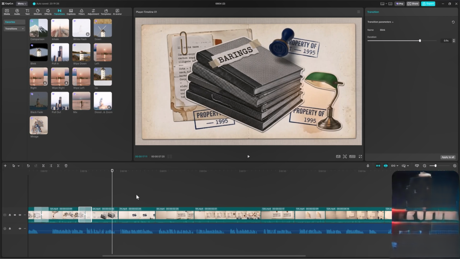
Task: Play the preview video
Action: click(248, 157)
